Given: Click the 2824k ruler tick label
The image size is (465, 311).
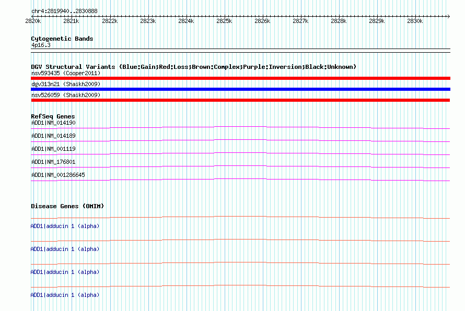Looking at the screenshot, I should pos(186,21).
